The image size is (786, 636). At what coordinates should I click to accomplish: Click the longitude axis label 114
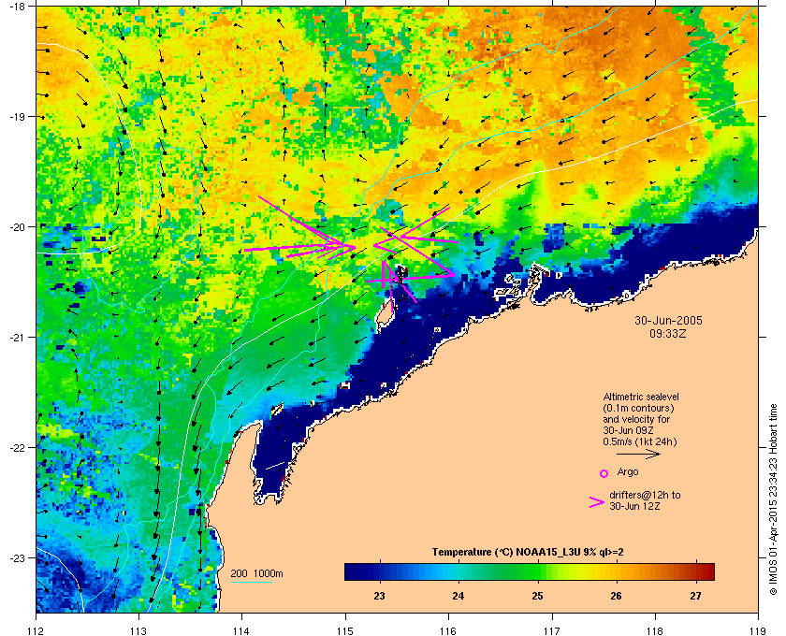241,630
